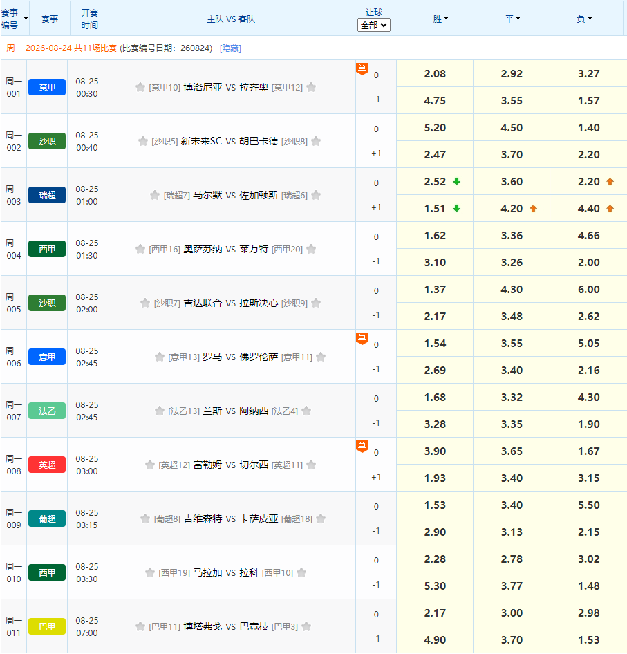Click star beside 莱万特
This screenshot has height=654, width=627.
311,249
